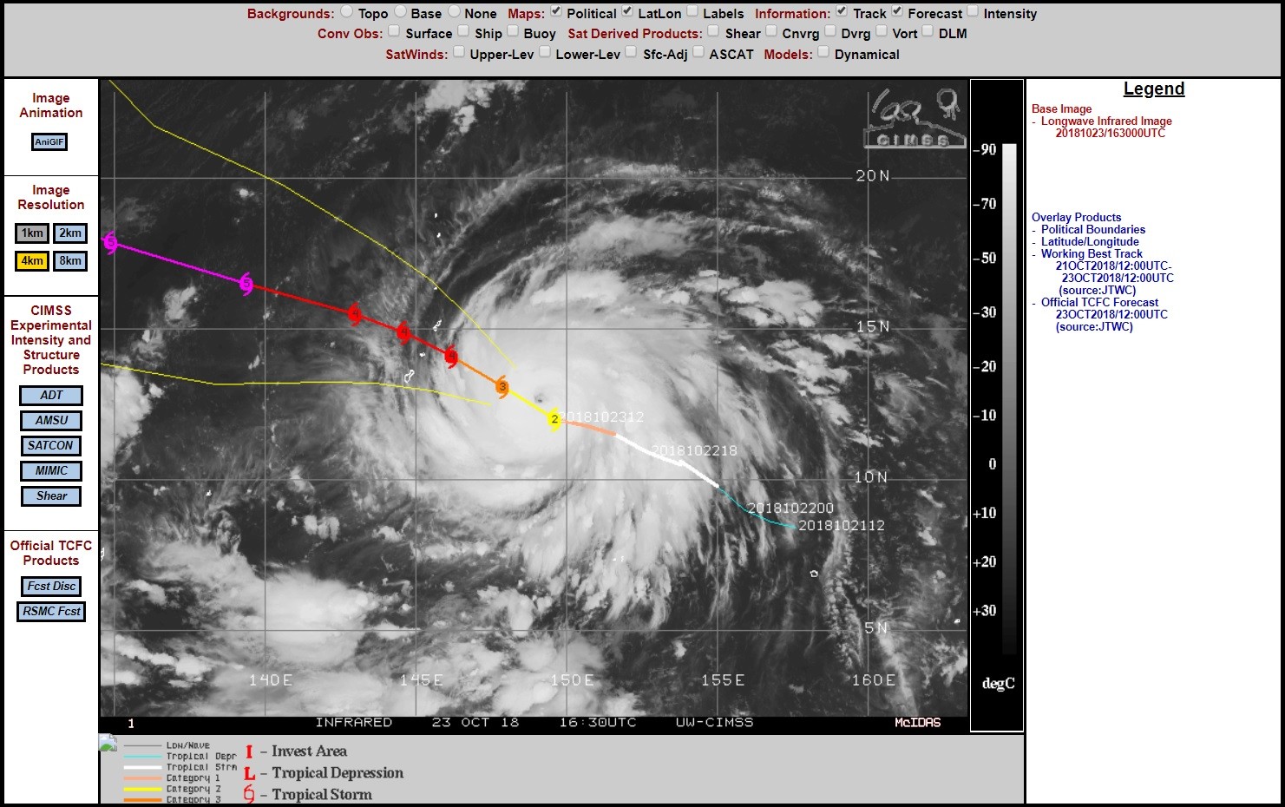Switch image resolution to 1km
1285x807 pixels.
tap(33, 233)
